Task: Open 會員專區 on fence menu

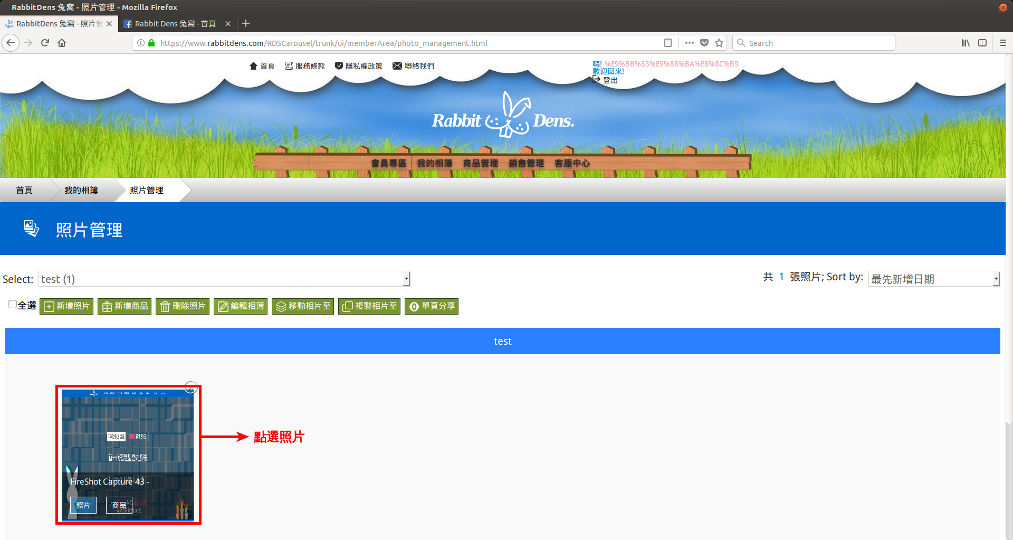Action: tap(389, 163)
